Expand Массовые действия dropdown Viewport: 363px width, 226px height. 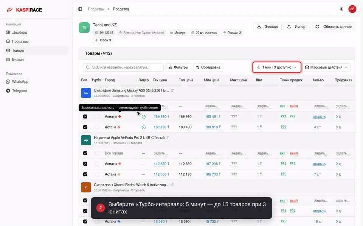pos(326,67)
